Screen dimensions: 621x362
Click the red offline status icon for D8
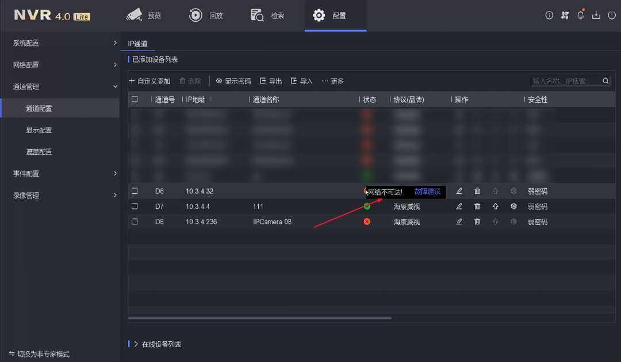pos(367,221)
